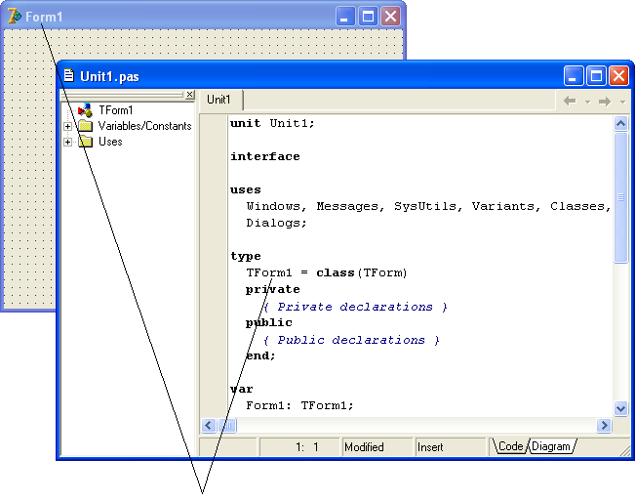Switch to the Code view tab

click(x=510, y=446)
